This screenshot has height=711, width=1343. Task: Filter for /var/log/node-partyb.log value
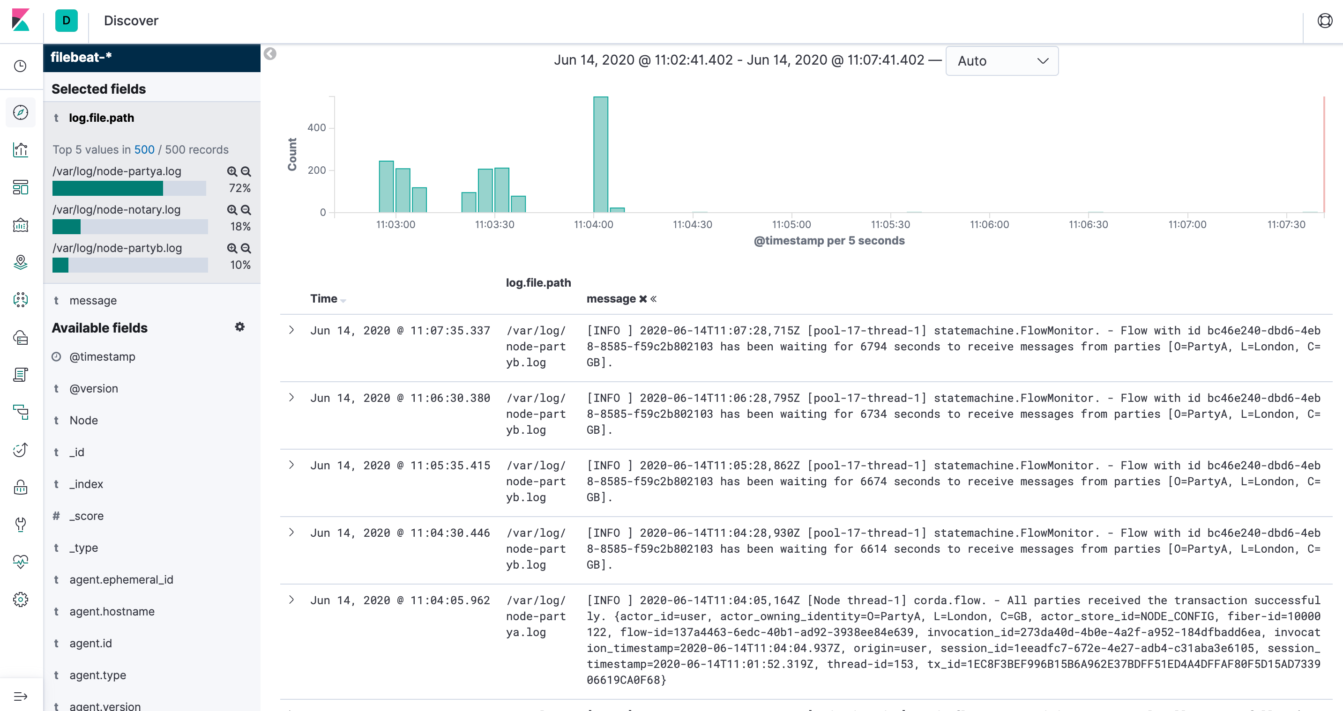[x=232, y=249]
